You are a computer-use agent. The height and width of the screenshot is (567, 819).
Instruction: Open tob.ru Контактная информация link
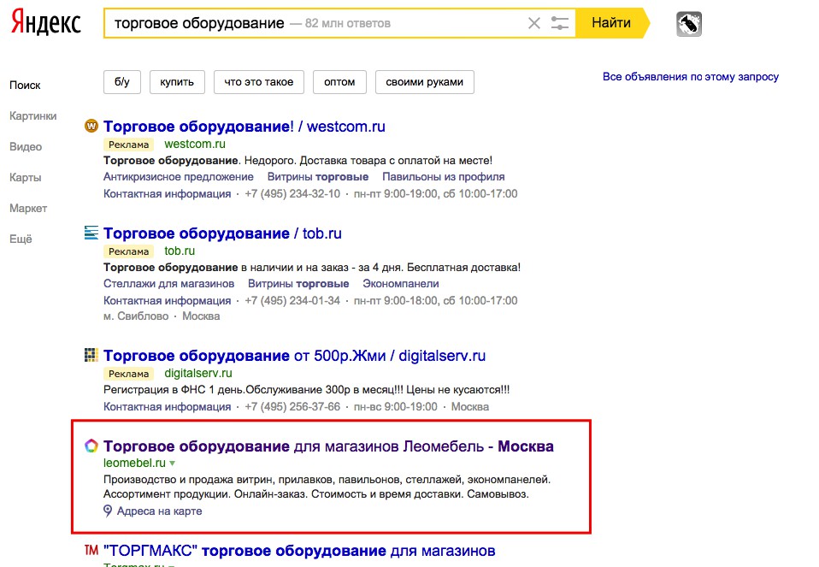tap(168, 301)
